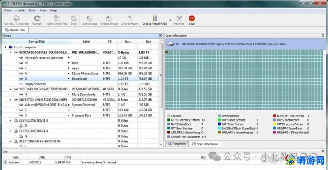The height and width of the screenshot is (170, 328).
Task: Click the Create Virtual RAID icon
Action: point(155,18)
